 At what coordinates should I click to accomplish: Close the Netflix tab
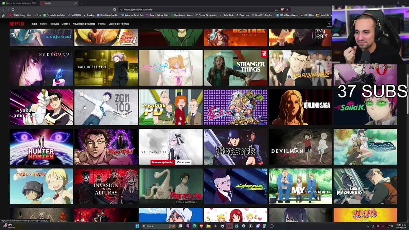76,3
